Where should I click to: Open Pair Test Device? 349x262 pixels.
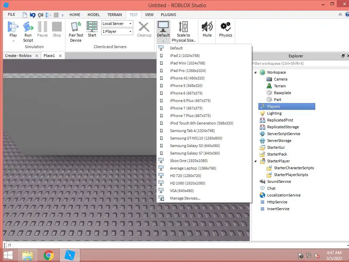(x=76, y=32)
